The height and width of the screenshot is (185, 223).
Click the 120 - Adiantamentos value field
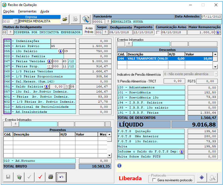pos(203,87)
